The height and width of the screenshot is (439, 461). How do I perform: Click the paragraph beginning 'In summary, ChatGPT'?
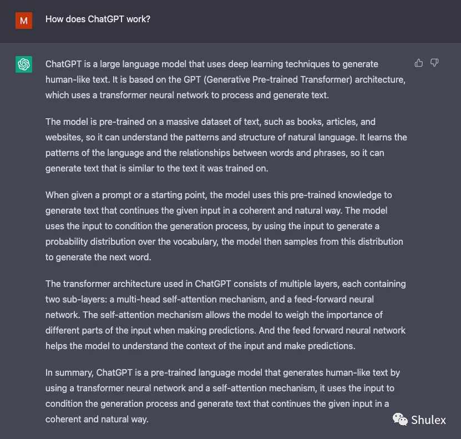click(222, 396)
